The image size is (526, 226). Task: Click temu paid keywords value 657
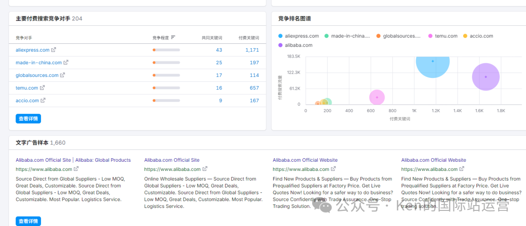click(254, 88)
